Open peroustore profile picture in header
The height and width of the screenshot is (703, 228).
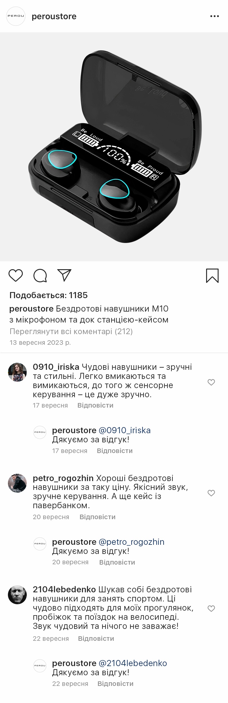point(16,16)
